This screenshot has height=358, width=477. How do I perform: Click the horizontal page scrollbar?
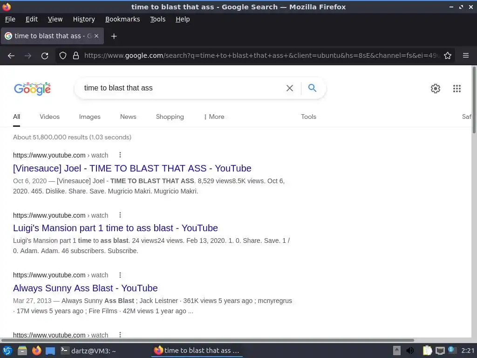tap(207, 340)
